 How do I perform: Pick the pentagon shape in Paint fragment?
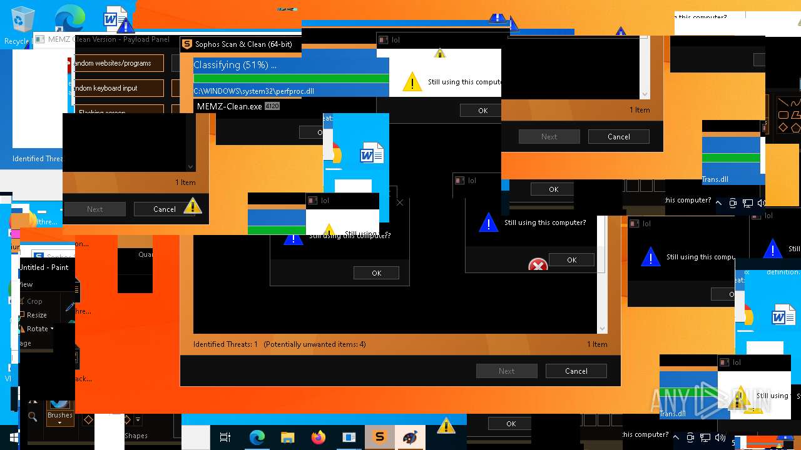795,127
